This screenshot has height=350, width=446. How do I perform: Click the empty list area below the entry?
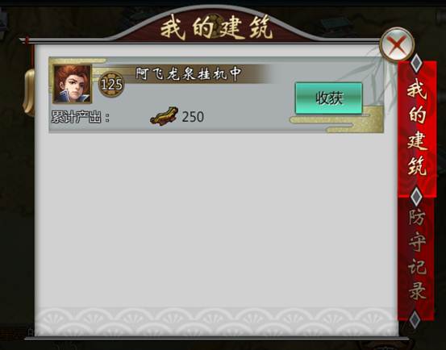tap(216, 219)
